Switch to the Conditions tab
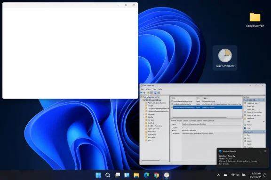271x180 pixels. coord(192,121)
